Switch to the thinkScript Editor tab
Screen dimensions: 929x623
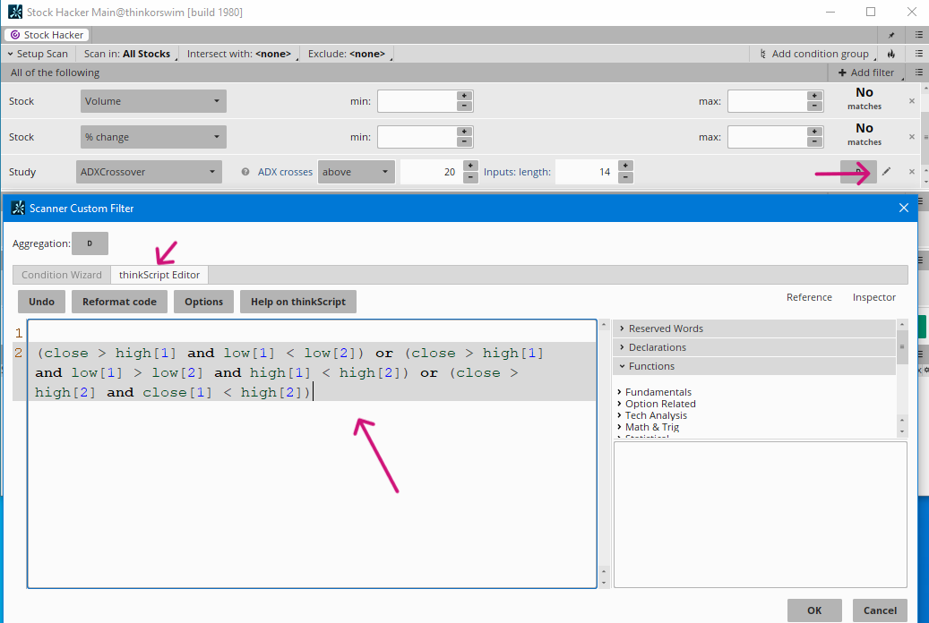pyautogui.click(x=159, y=275)
